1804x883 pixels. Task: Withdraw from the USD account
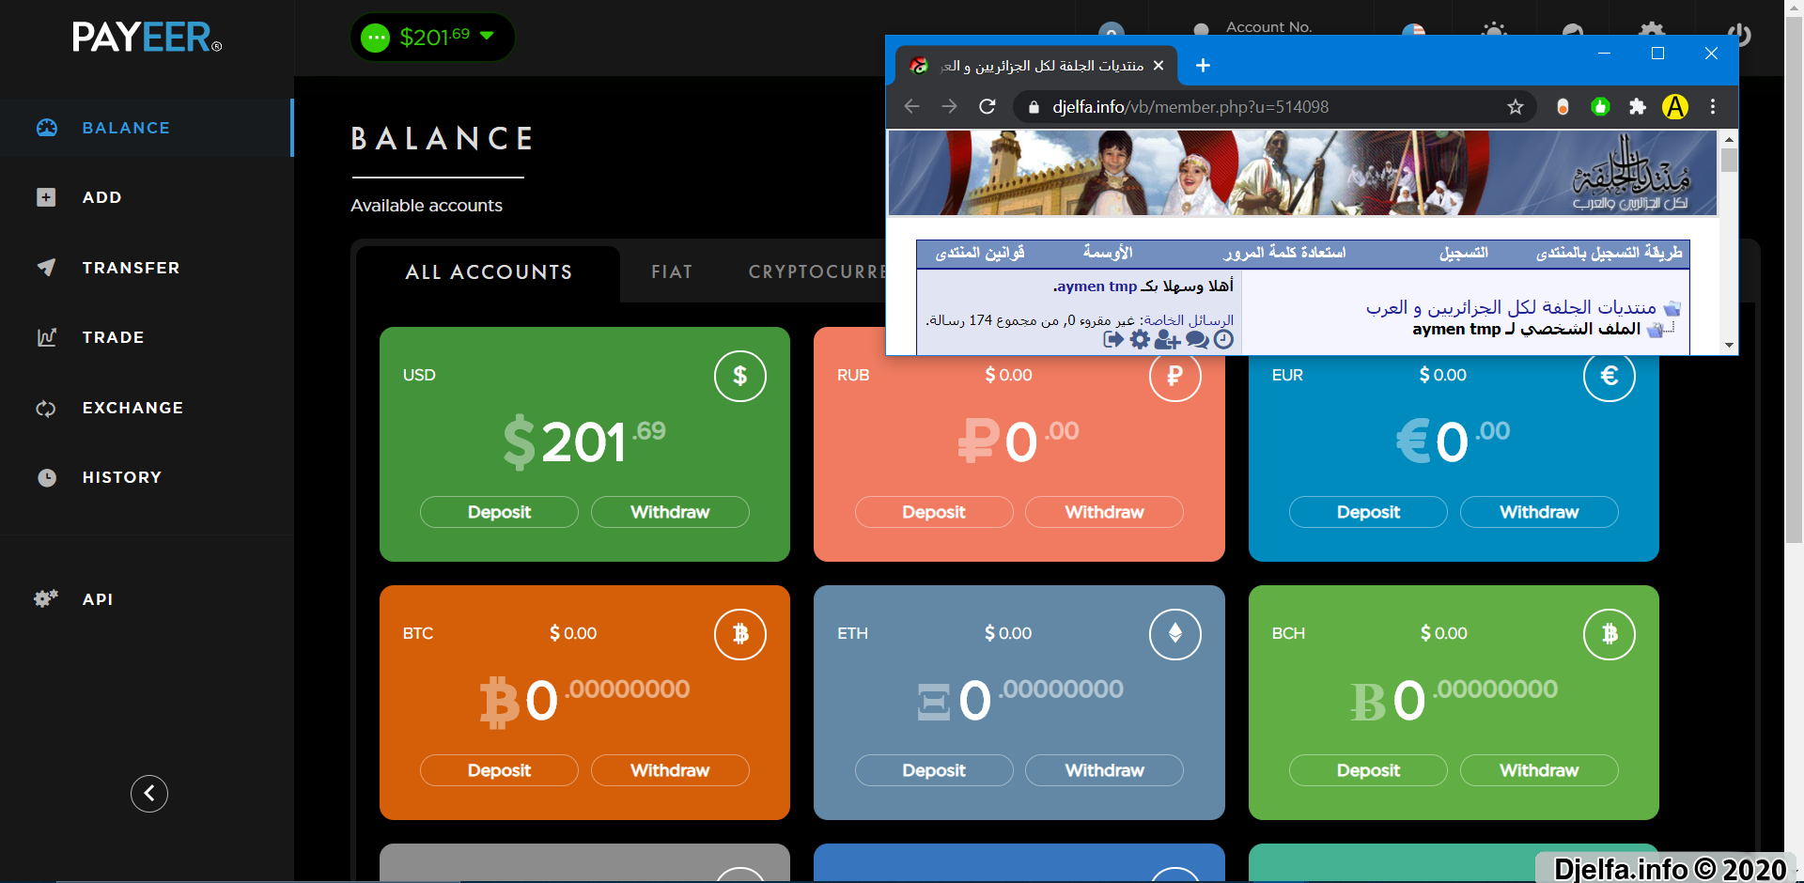click(x=670, y=512)
